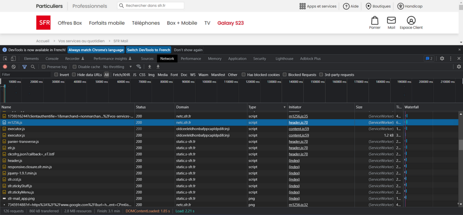
Task: Check Hide data URLs checkbox
Action: tap(74, 75)
